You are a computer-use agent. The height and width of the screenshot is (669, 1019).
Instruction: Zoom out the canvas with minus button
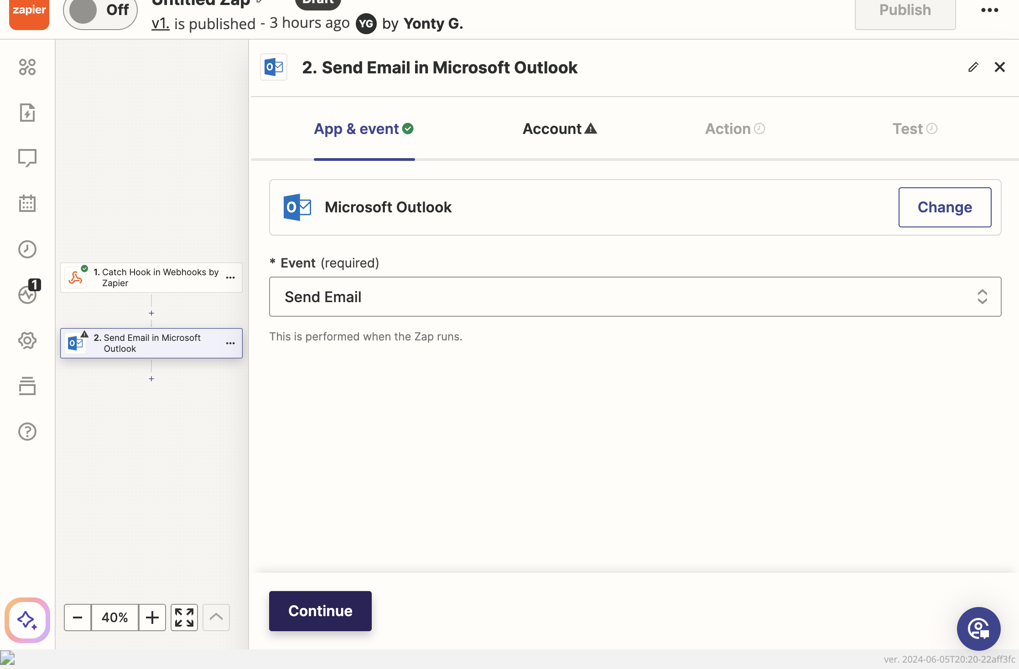(78, 618)
